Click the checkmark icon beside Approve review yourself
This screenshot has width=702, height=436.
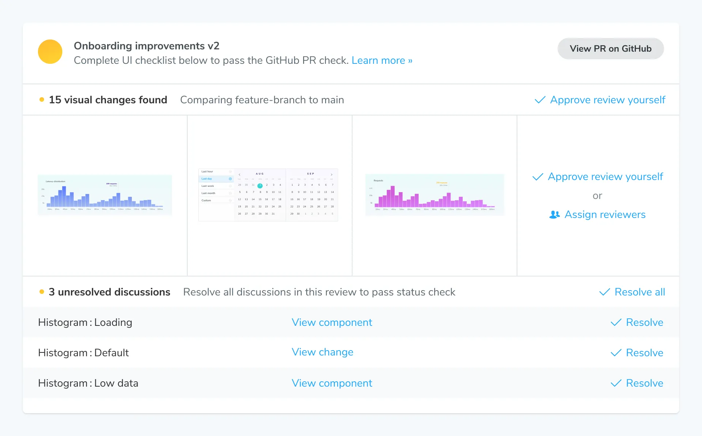[538, 177]
